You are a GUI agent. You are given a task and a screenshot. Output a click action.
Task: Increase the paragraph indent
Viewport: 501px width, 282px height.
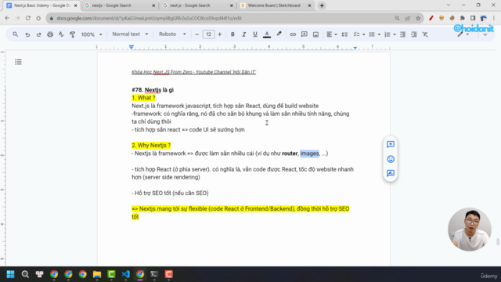point(414,34)
